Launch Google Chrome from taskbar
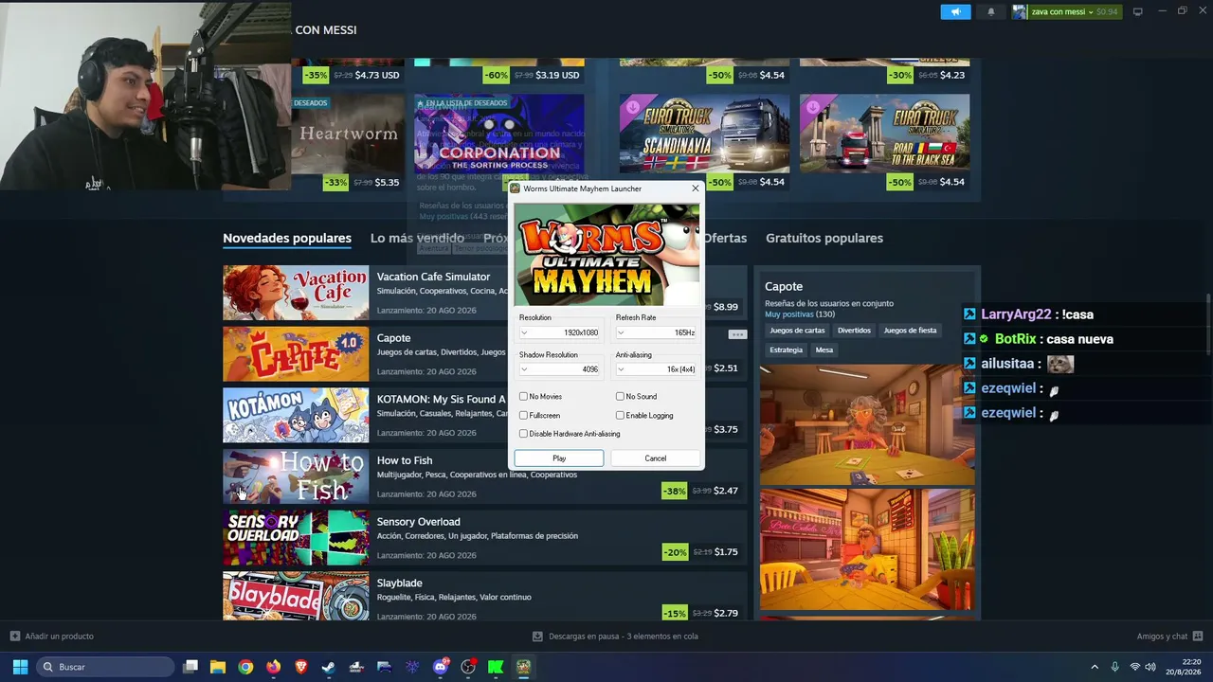 [245, 667]
